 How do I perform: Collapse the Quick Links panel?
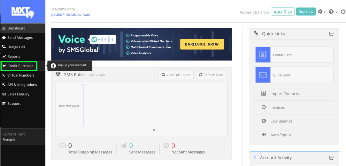(331, 34)
